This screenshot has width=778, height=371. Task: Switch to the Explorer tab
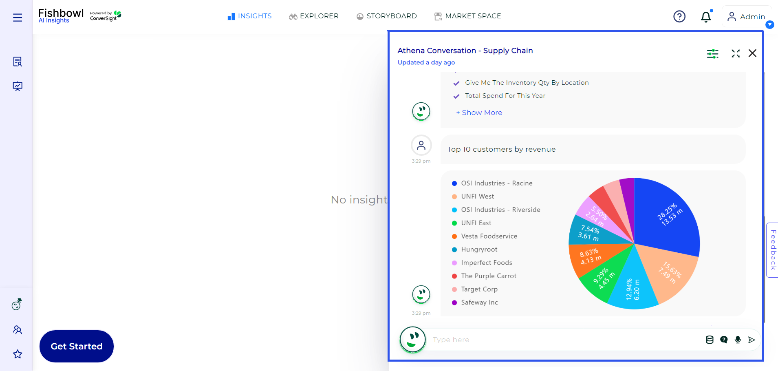(314, 16)
